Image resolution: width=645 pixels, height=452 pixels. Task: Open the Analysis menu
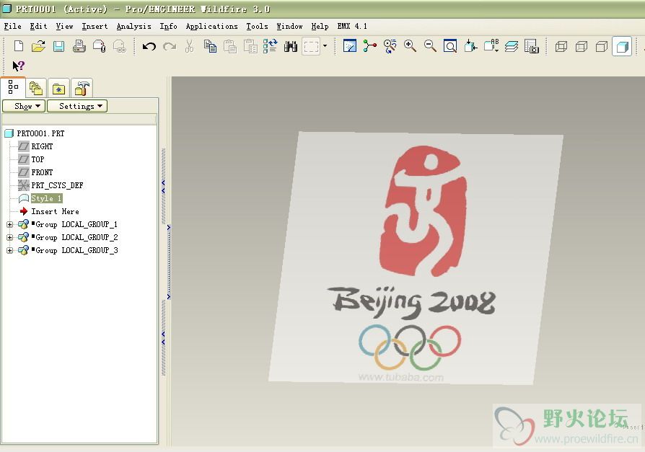pyautogui.click(x=133, y=26)
